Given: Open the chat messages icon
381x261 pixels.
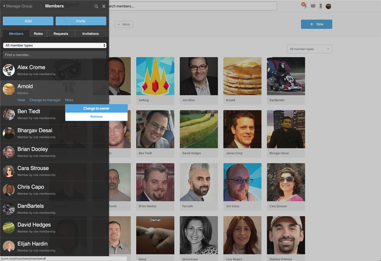Looking at the screenshot, I should tap(313, 6).
